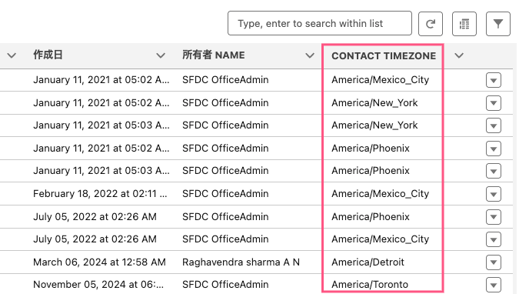This screenshot has width=519, height=294.
Task: Click the 作成日 column header
Action: click(x=48, y=55)
